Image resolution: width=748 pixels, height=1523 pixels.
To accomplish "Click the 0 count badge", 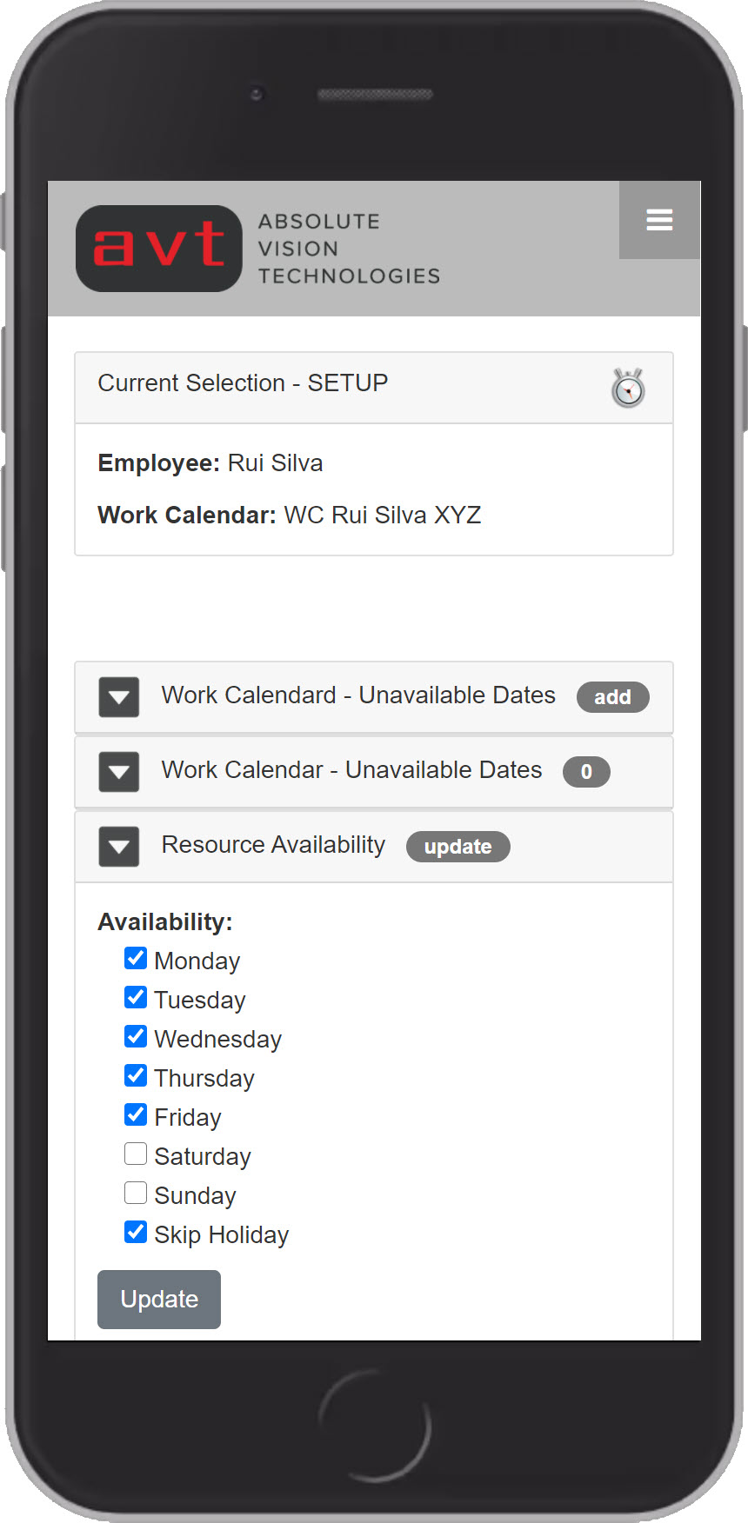I will click(x=586, y=772).
